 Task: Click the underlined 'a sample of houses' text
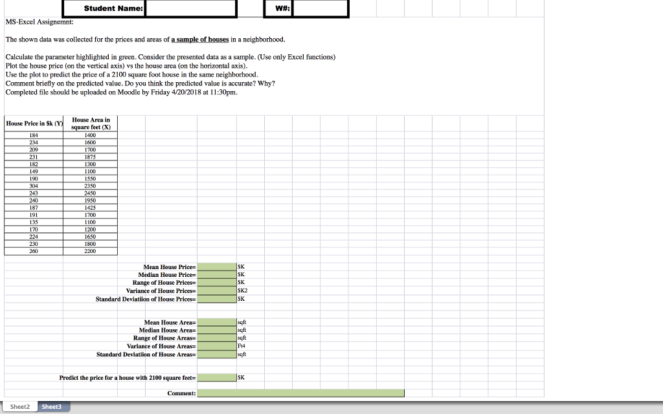tap(200, 39)
